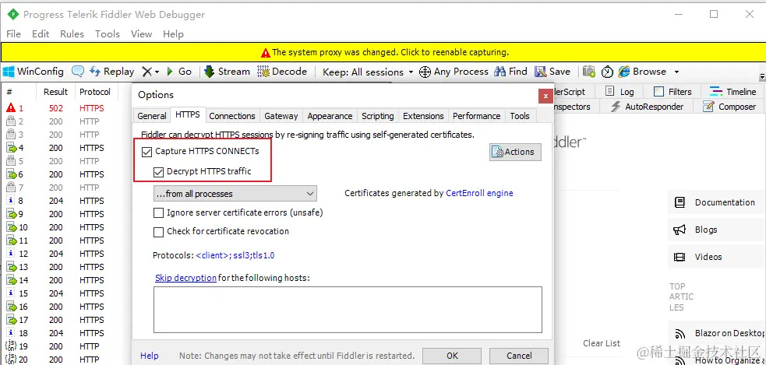This screenshot has height=365, width=766.
Task: Confirm options with OK
Action: click(x=453, y=356)
